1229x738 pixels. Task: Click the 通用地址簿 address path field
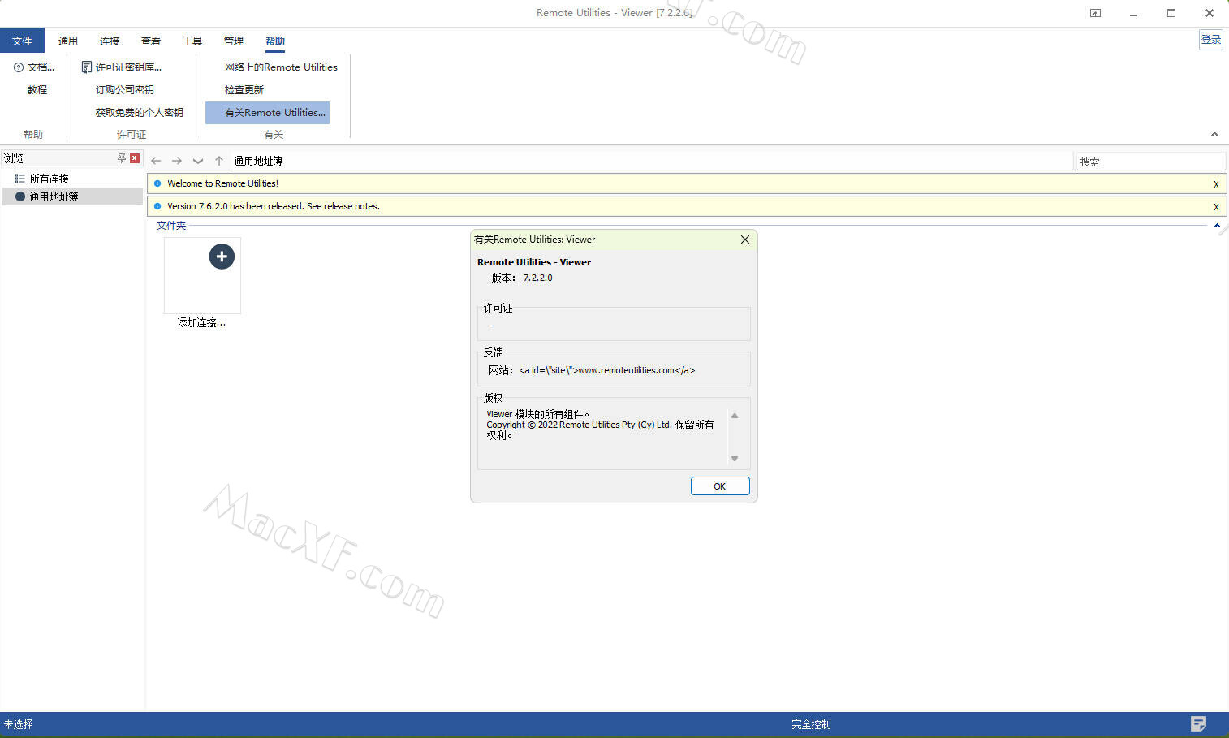(x=651, y=161)
